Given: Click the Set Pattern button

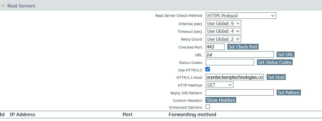Looking at the screenshot, I should pyautogui.click(x=288, y=93).
